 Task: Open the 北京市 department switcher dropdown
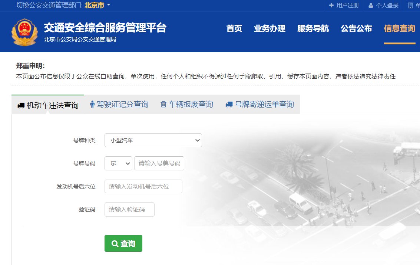pyautogui.click(x=97, y=5)
